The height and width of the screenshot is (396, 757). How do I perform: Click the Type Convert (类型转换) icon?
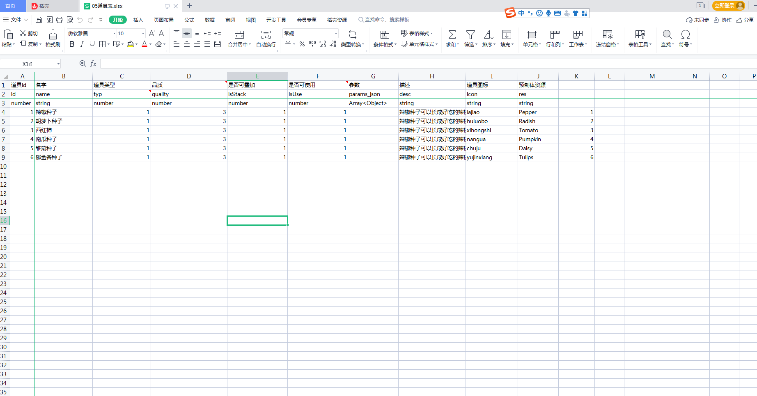tap(352, 34)
